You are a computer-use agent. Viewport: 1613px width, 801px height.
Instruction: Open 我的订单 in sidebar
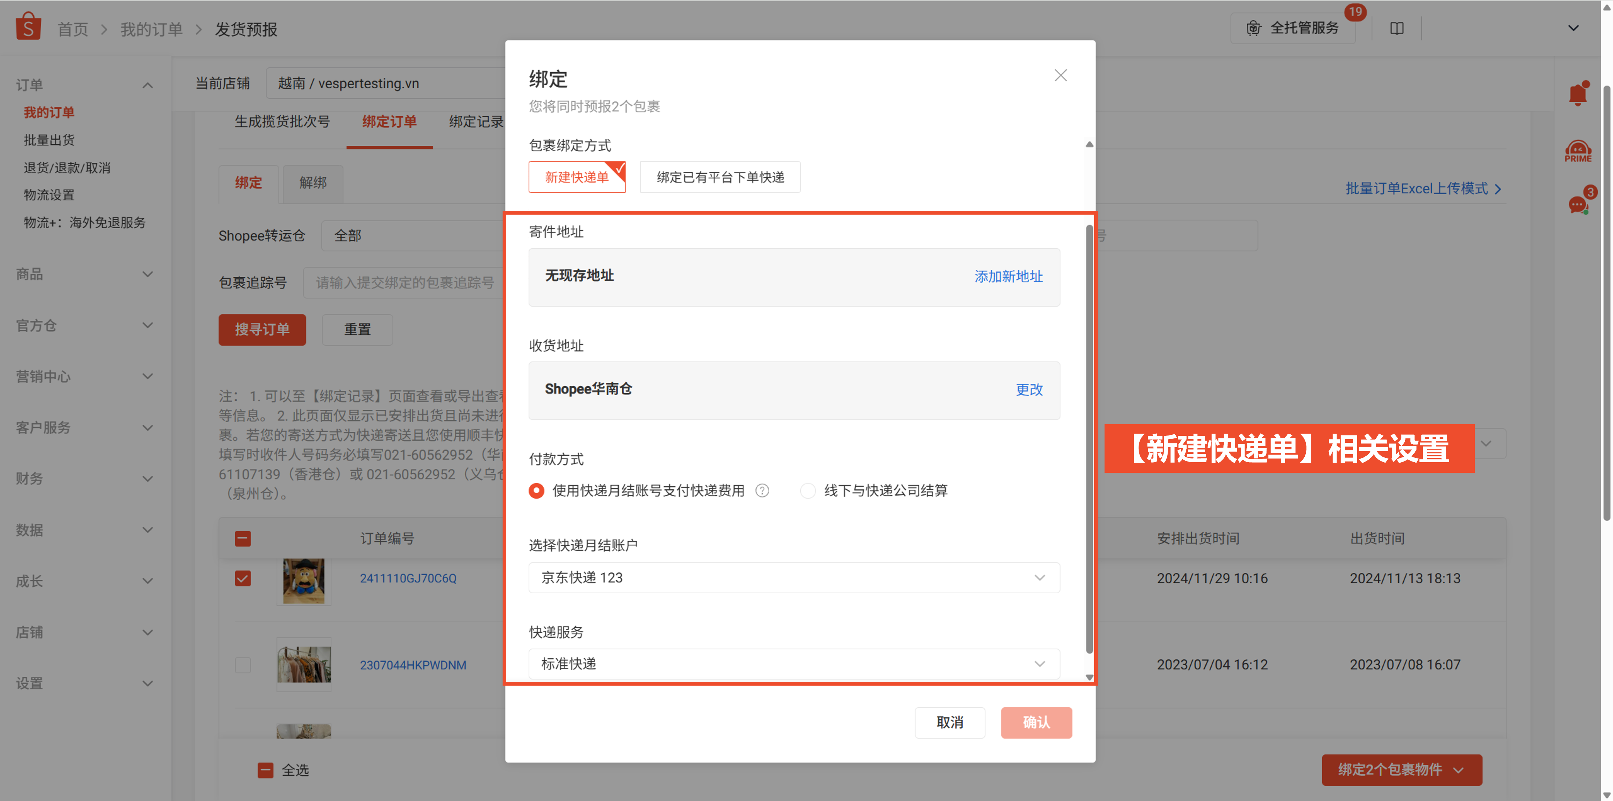pos(49,113)
